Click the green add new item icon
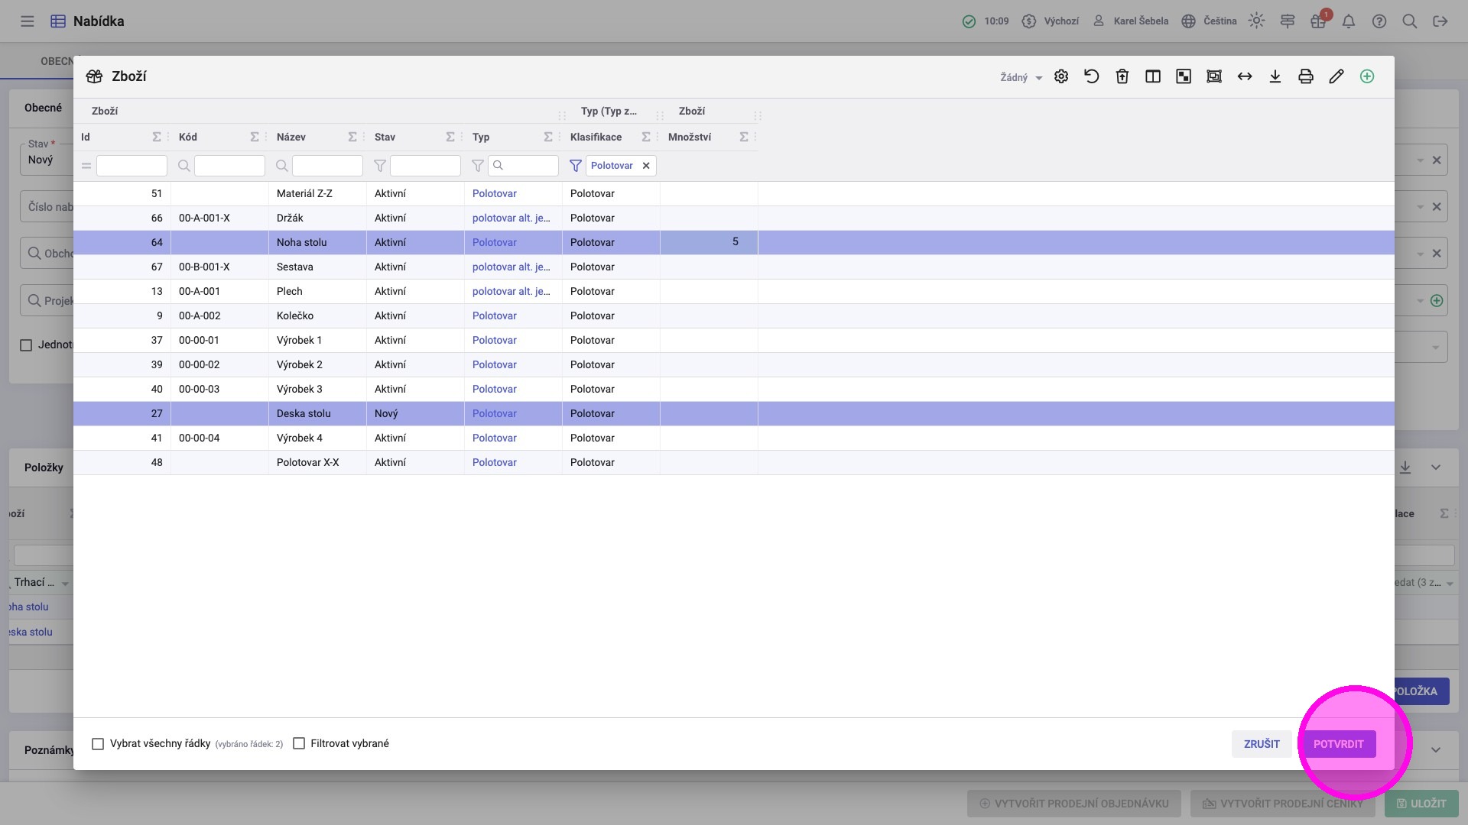Image resolution: width=1468 pixels, height=825 pixels. point(1367,76)
